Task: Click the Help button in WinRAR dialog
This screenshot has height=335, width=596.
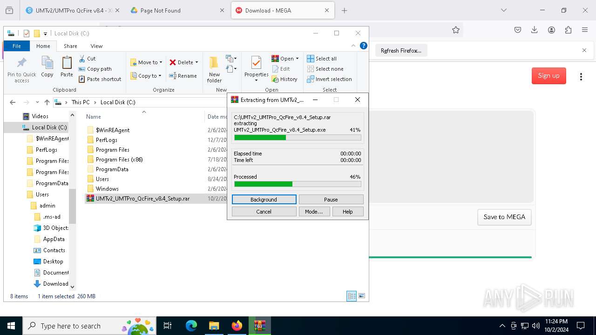Action: coord(348,212)
